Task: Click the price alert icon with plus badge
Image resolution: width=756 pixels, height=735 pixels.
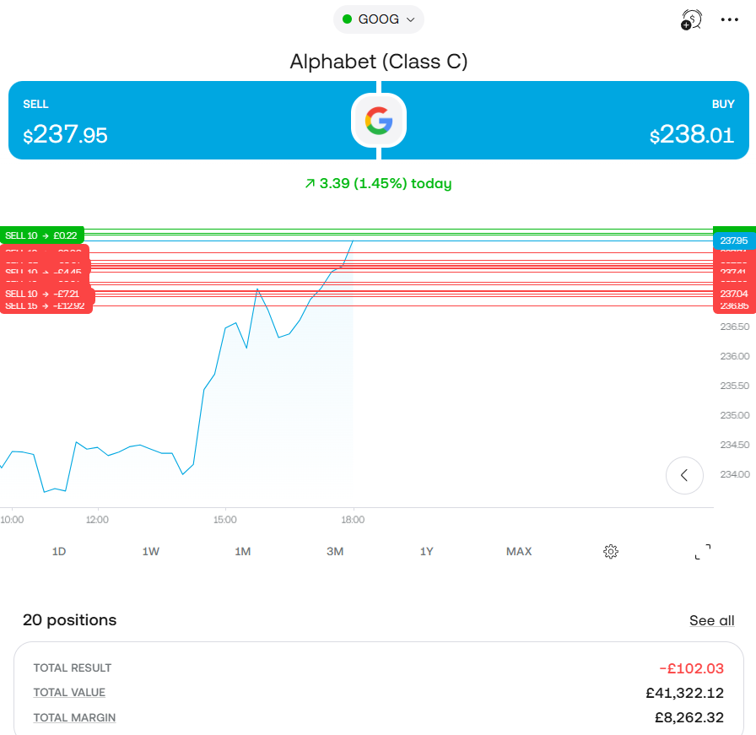Action: tap(691, 19)
